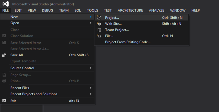Select Recent Files menu entry
This screenshot has width=219, height=112.
click(47, 88)
